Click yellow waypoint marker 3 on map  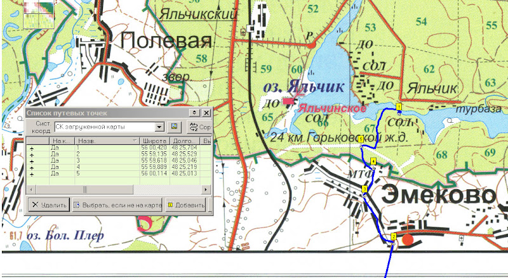pyautogui.click(x=364, y=189)
